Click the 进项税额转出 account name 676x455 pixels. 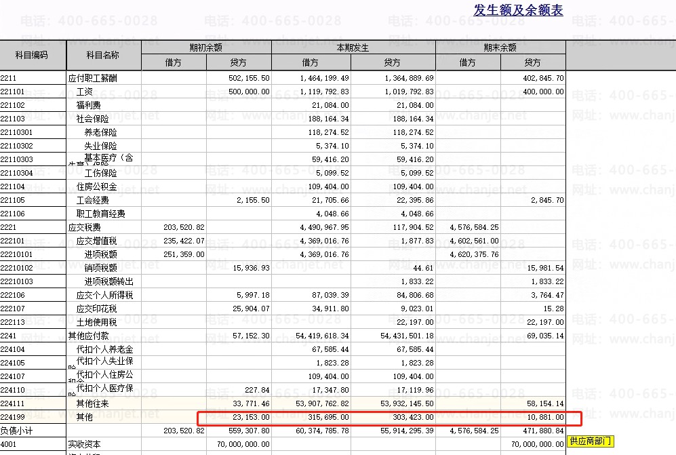pyautogui.click(x=108, y=281)
